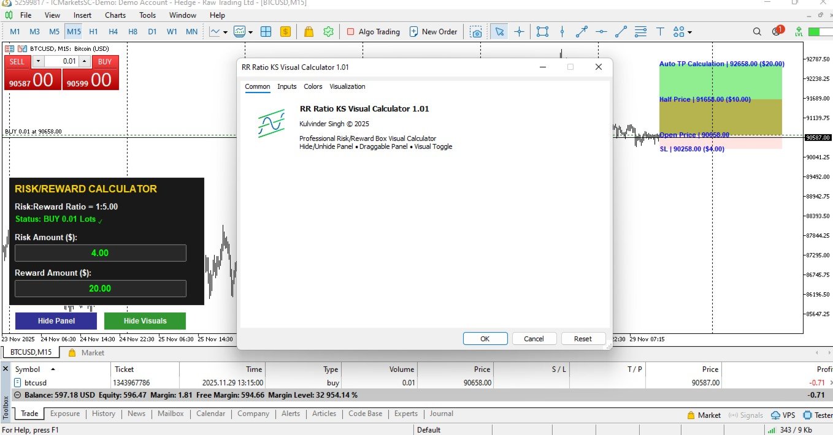
Task: Click the text label tool icon
Action: tap(660, 32)
